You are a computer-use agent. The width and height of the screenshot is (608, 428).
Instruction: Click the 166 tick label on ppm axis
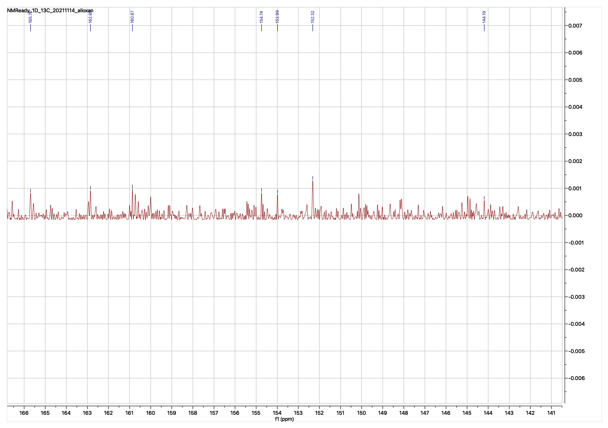[24, 413]
